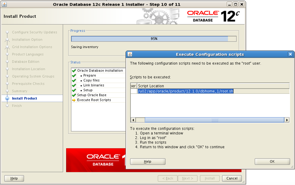This screenshot has height=185, width=295.
Task: Select Oracle Database installation status row
Action: click(x=98, y=71)
